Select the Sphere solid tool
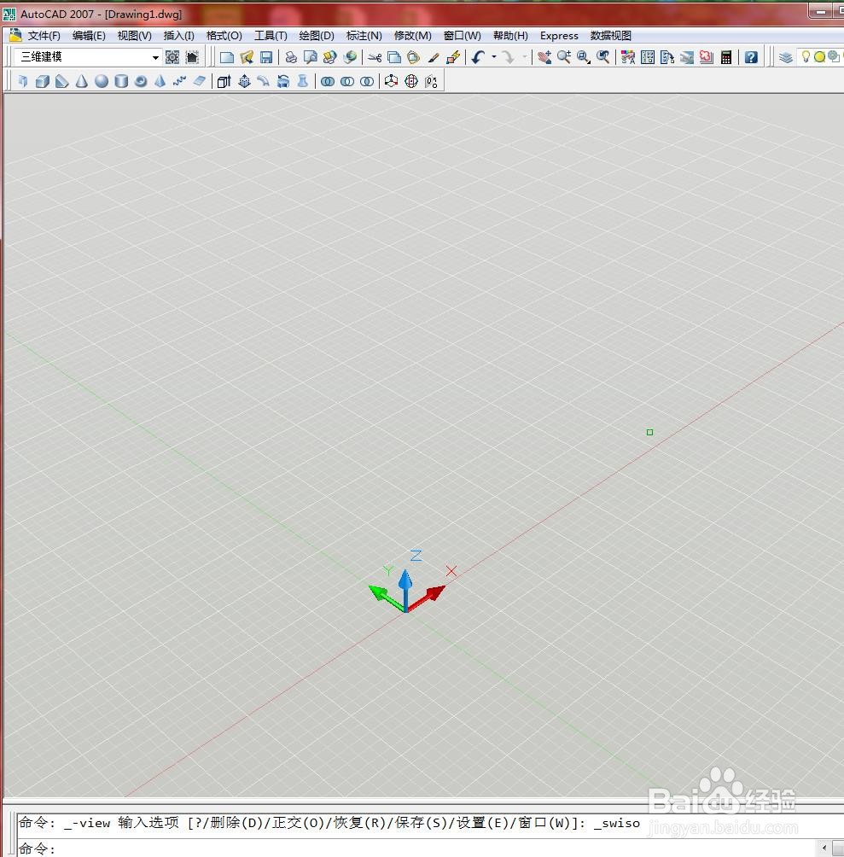Image resolution: width=844 pixels, height=857 pixels. [101, 81]
